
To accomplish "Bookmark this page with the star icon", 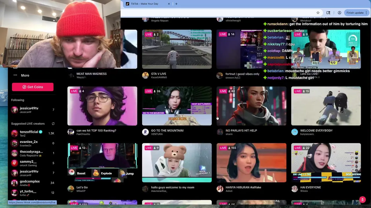I will 318,13.
